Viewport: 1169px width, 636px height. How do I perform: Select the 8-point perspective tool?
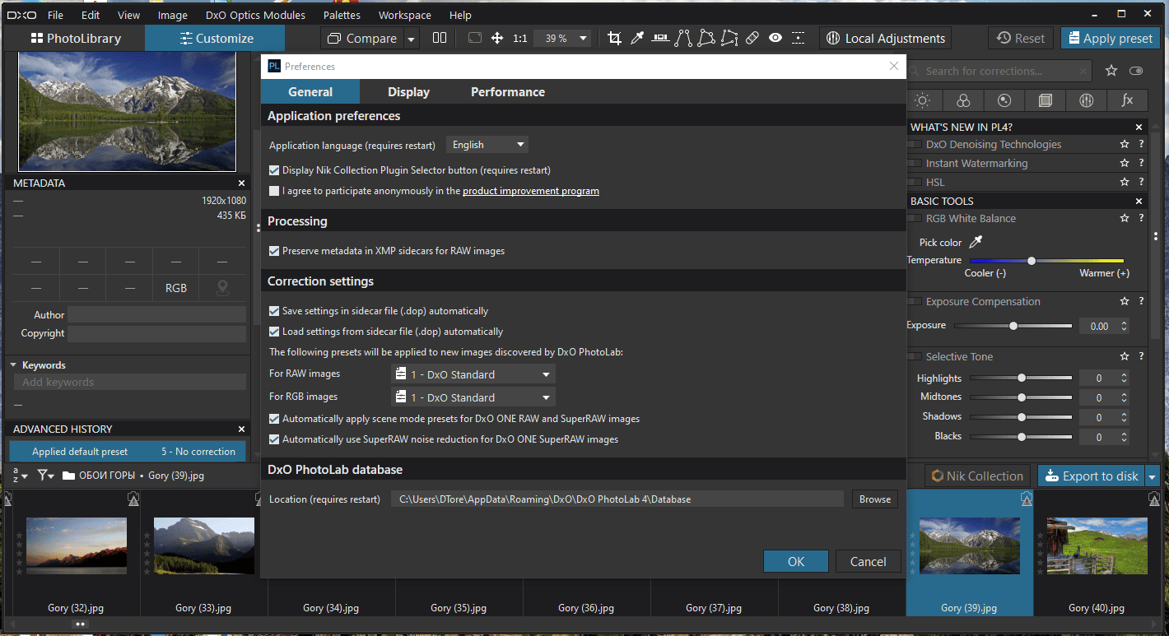click(x=729, y=38)
